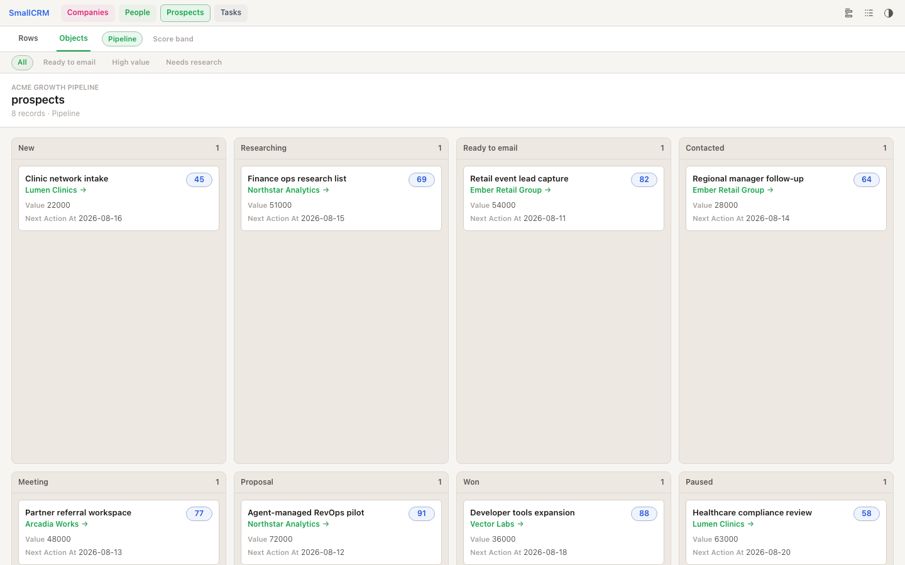
Task: Click Next Action At 2026-08-13
Action: (x=74, y=552)
